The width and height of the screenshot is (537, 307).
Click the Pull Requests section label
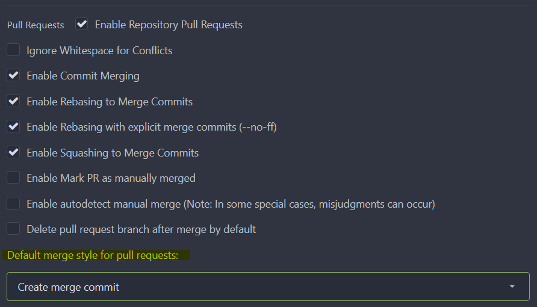[36, 25]
